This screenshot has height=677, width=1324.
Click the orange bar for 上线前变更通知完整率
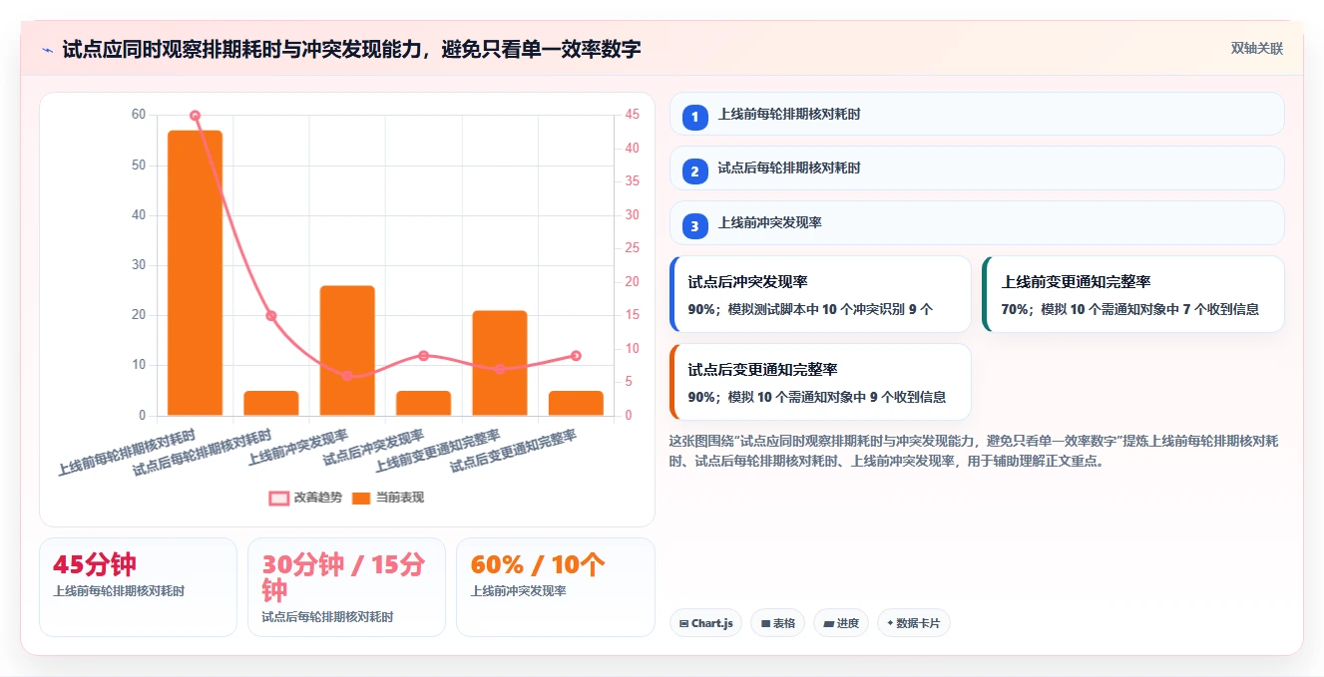pyautogui.click(x=500, y=363)
